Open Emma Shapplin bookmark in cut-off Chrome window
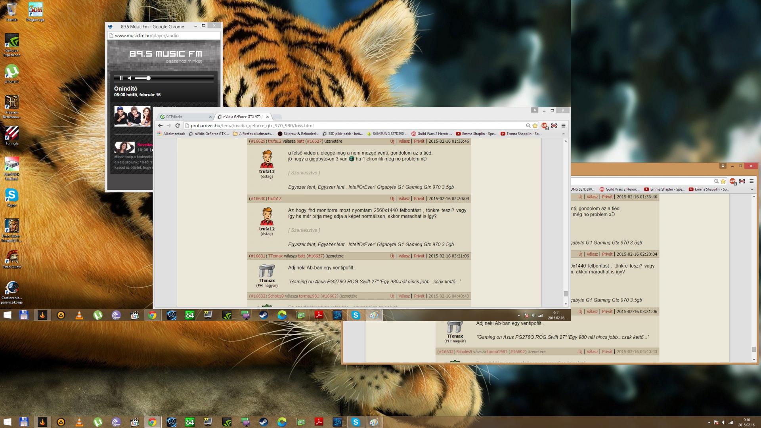The image size is (761, 428). [709, 189]
